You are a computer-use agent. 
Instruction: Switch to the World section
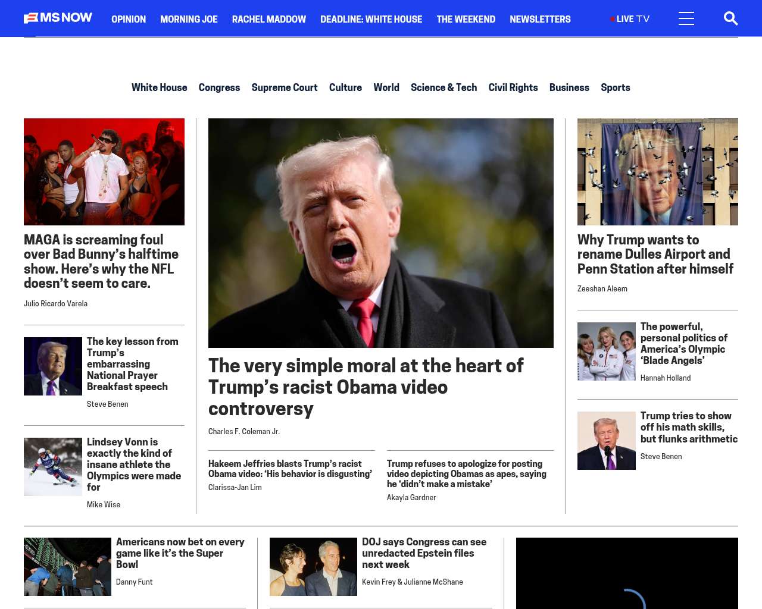(386, 87)
